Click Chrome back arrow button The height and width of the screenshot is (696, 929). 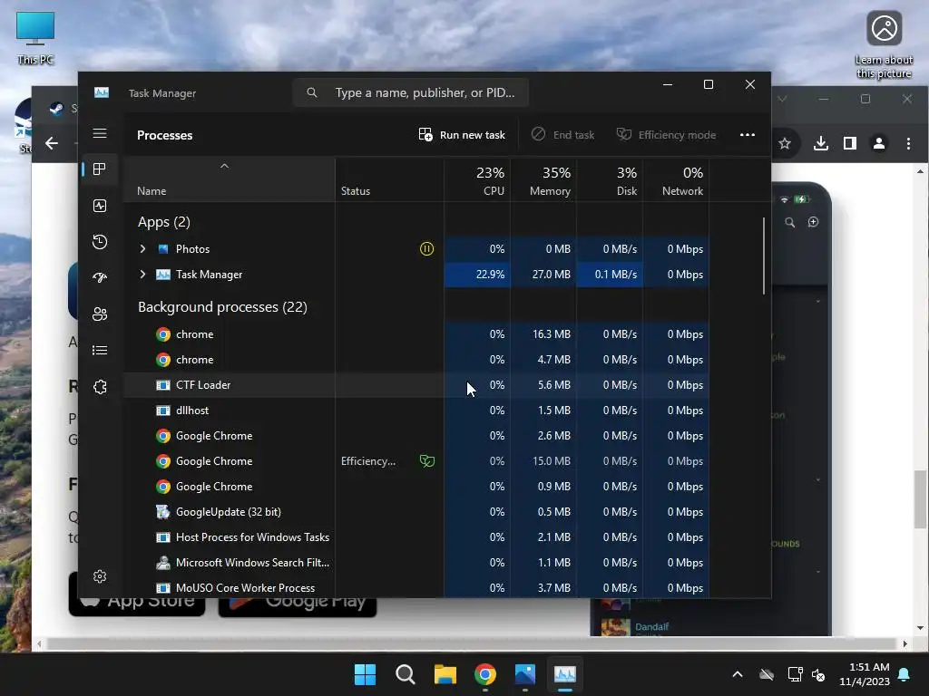click(x=52, y=143)
